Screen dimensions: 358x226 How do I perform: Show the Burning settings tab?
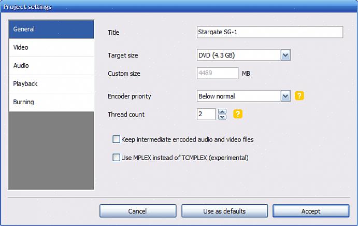[51, 102]
